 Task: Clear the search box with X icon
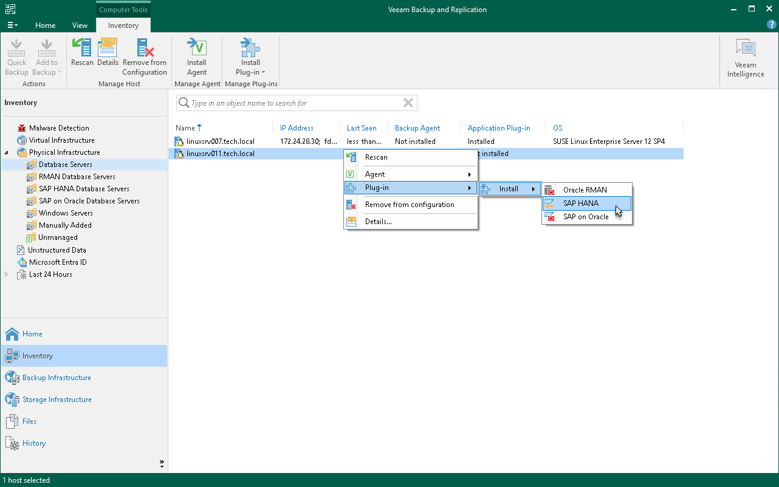(408, 103)
